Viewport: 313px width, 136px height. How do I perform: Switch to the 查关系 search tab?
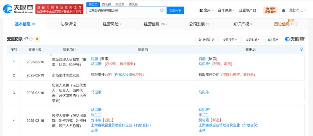click(120, 4)
